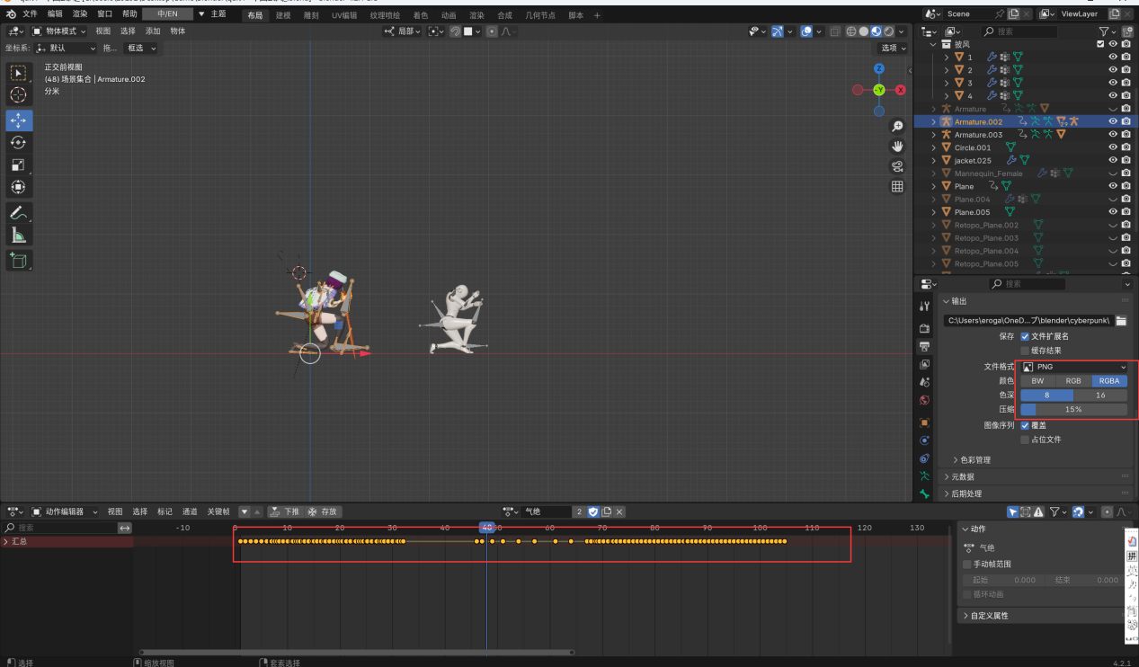This screenshot has height=667, width=1139.
Task: Expand the Color Management panel
Action: [x=971, y=460]
